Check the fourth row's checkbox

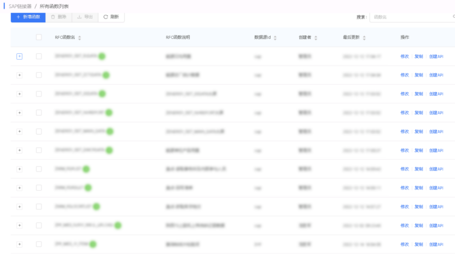(x=39, y=113)
